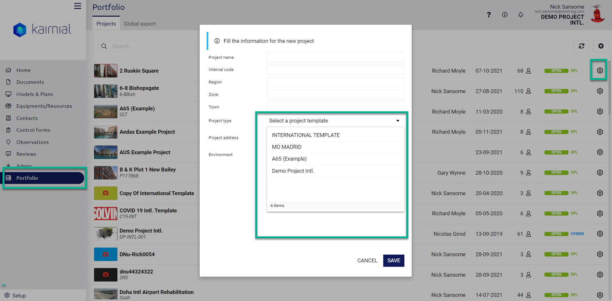Click the 6-8 Bishopsgate project thumbnail
The width and height of the screenshot is (612, 301).
click(106, 91)
